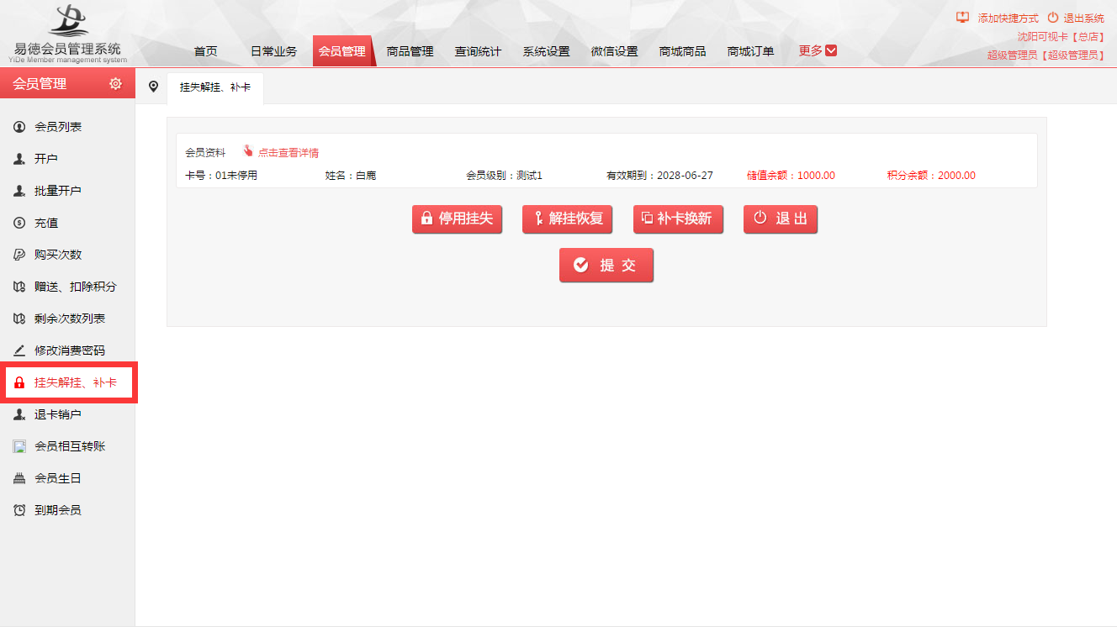This screenshot has width=1117, height=627.
Task: Click the 积分余额：2000.00 text
Action: (x=931, y=176)
